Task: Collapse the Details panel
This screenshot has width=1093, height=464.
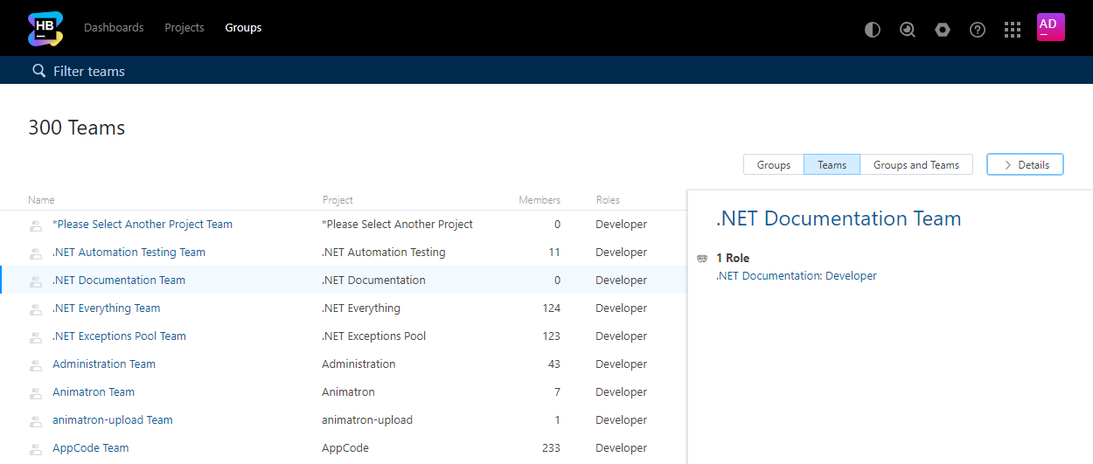Action: 1025,164
